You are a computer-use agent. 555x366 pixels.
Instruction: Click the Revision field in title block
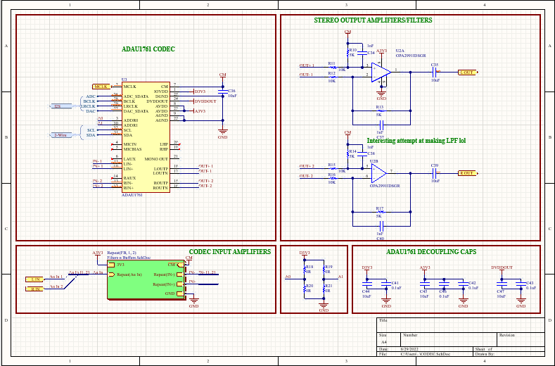point(521,339)
